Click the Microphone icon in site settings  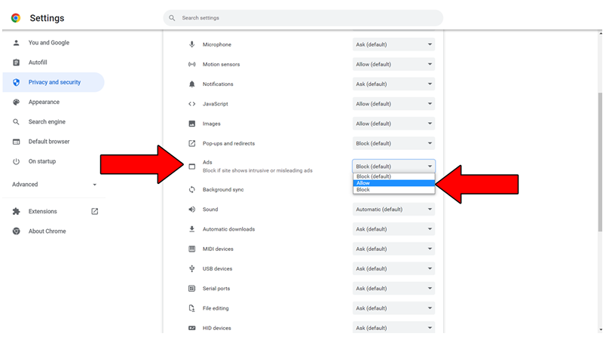tap(191, 44)
